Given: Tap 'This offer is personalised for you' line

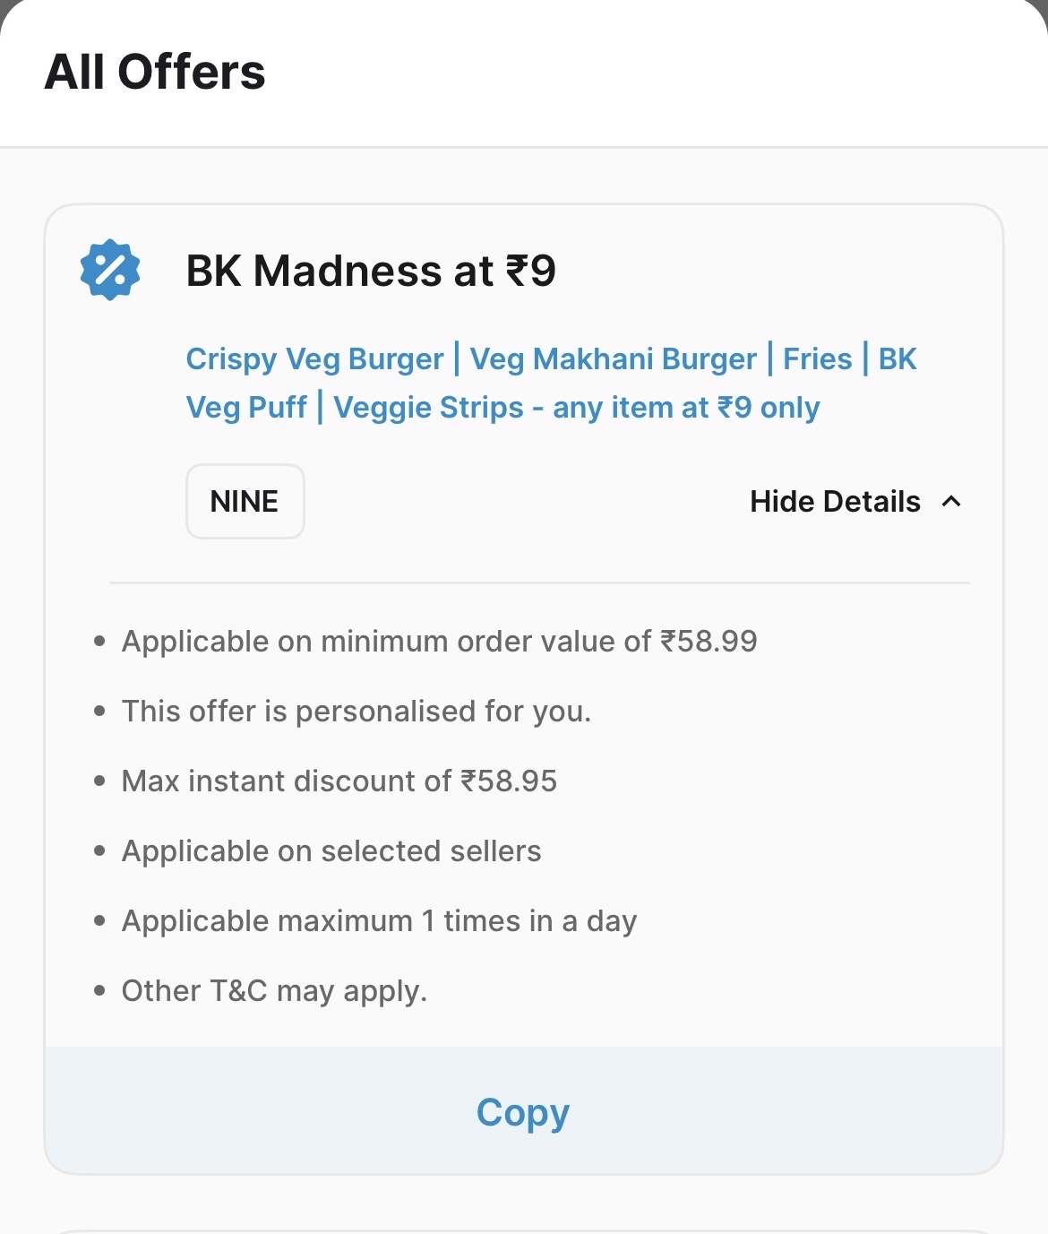Looking at the screenshot, I should pyautogui.click(x=356, y=712).
